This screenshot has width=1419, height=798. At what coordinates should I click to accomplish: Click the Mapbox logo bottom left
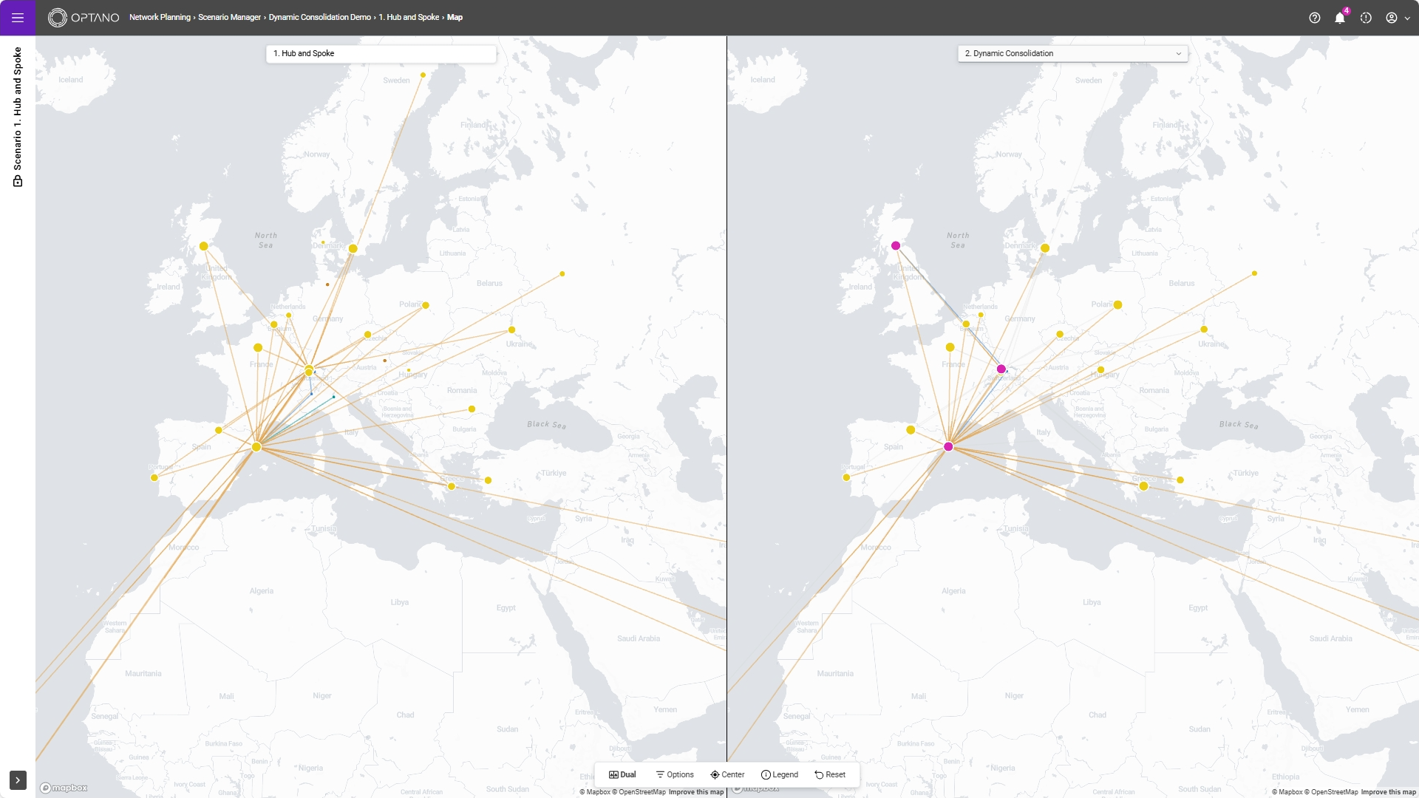pyautogui.click(x=64, y=788)
